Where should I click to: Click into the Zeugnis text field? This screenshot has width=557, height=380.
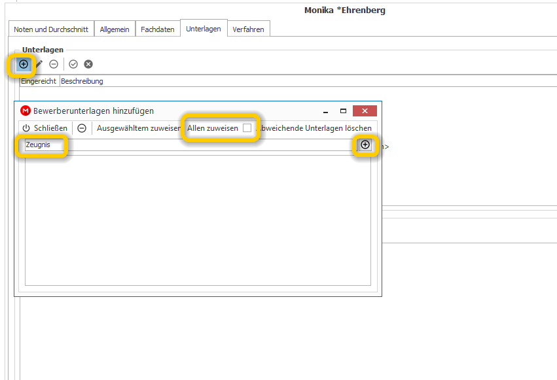(x=190, y=145)
